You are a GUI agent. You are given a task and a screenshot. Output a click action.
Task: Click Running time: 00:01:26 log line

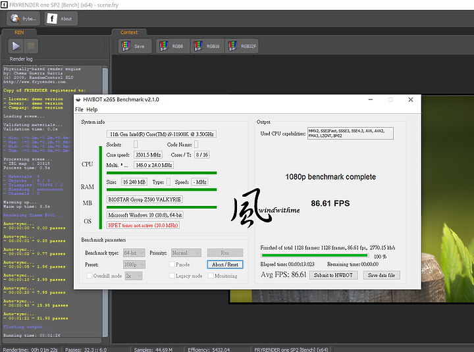(32, 336)
